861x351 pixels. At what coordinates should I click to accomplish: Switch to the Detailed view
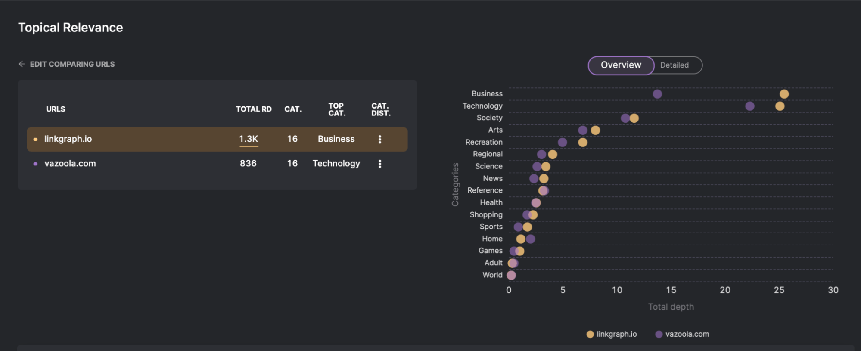pos(675,65)
